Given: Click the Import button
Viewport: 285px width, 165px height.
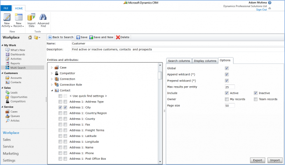Looking at the screenshot, I should [275, 160].
